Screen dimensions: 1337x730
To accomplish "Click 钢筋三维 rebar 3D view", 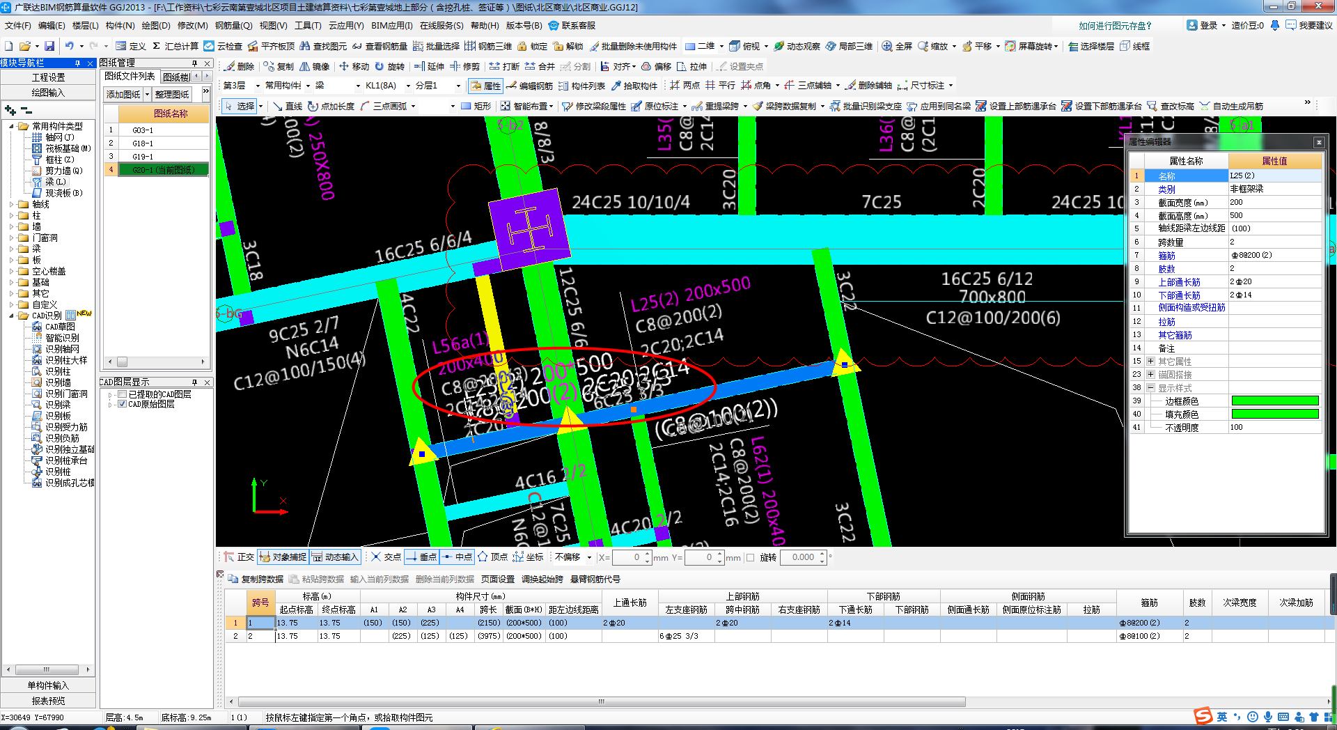I will 488,46.
